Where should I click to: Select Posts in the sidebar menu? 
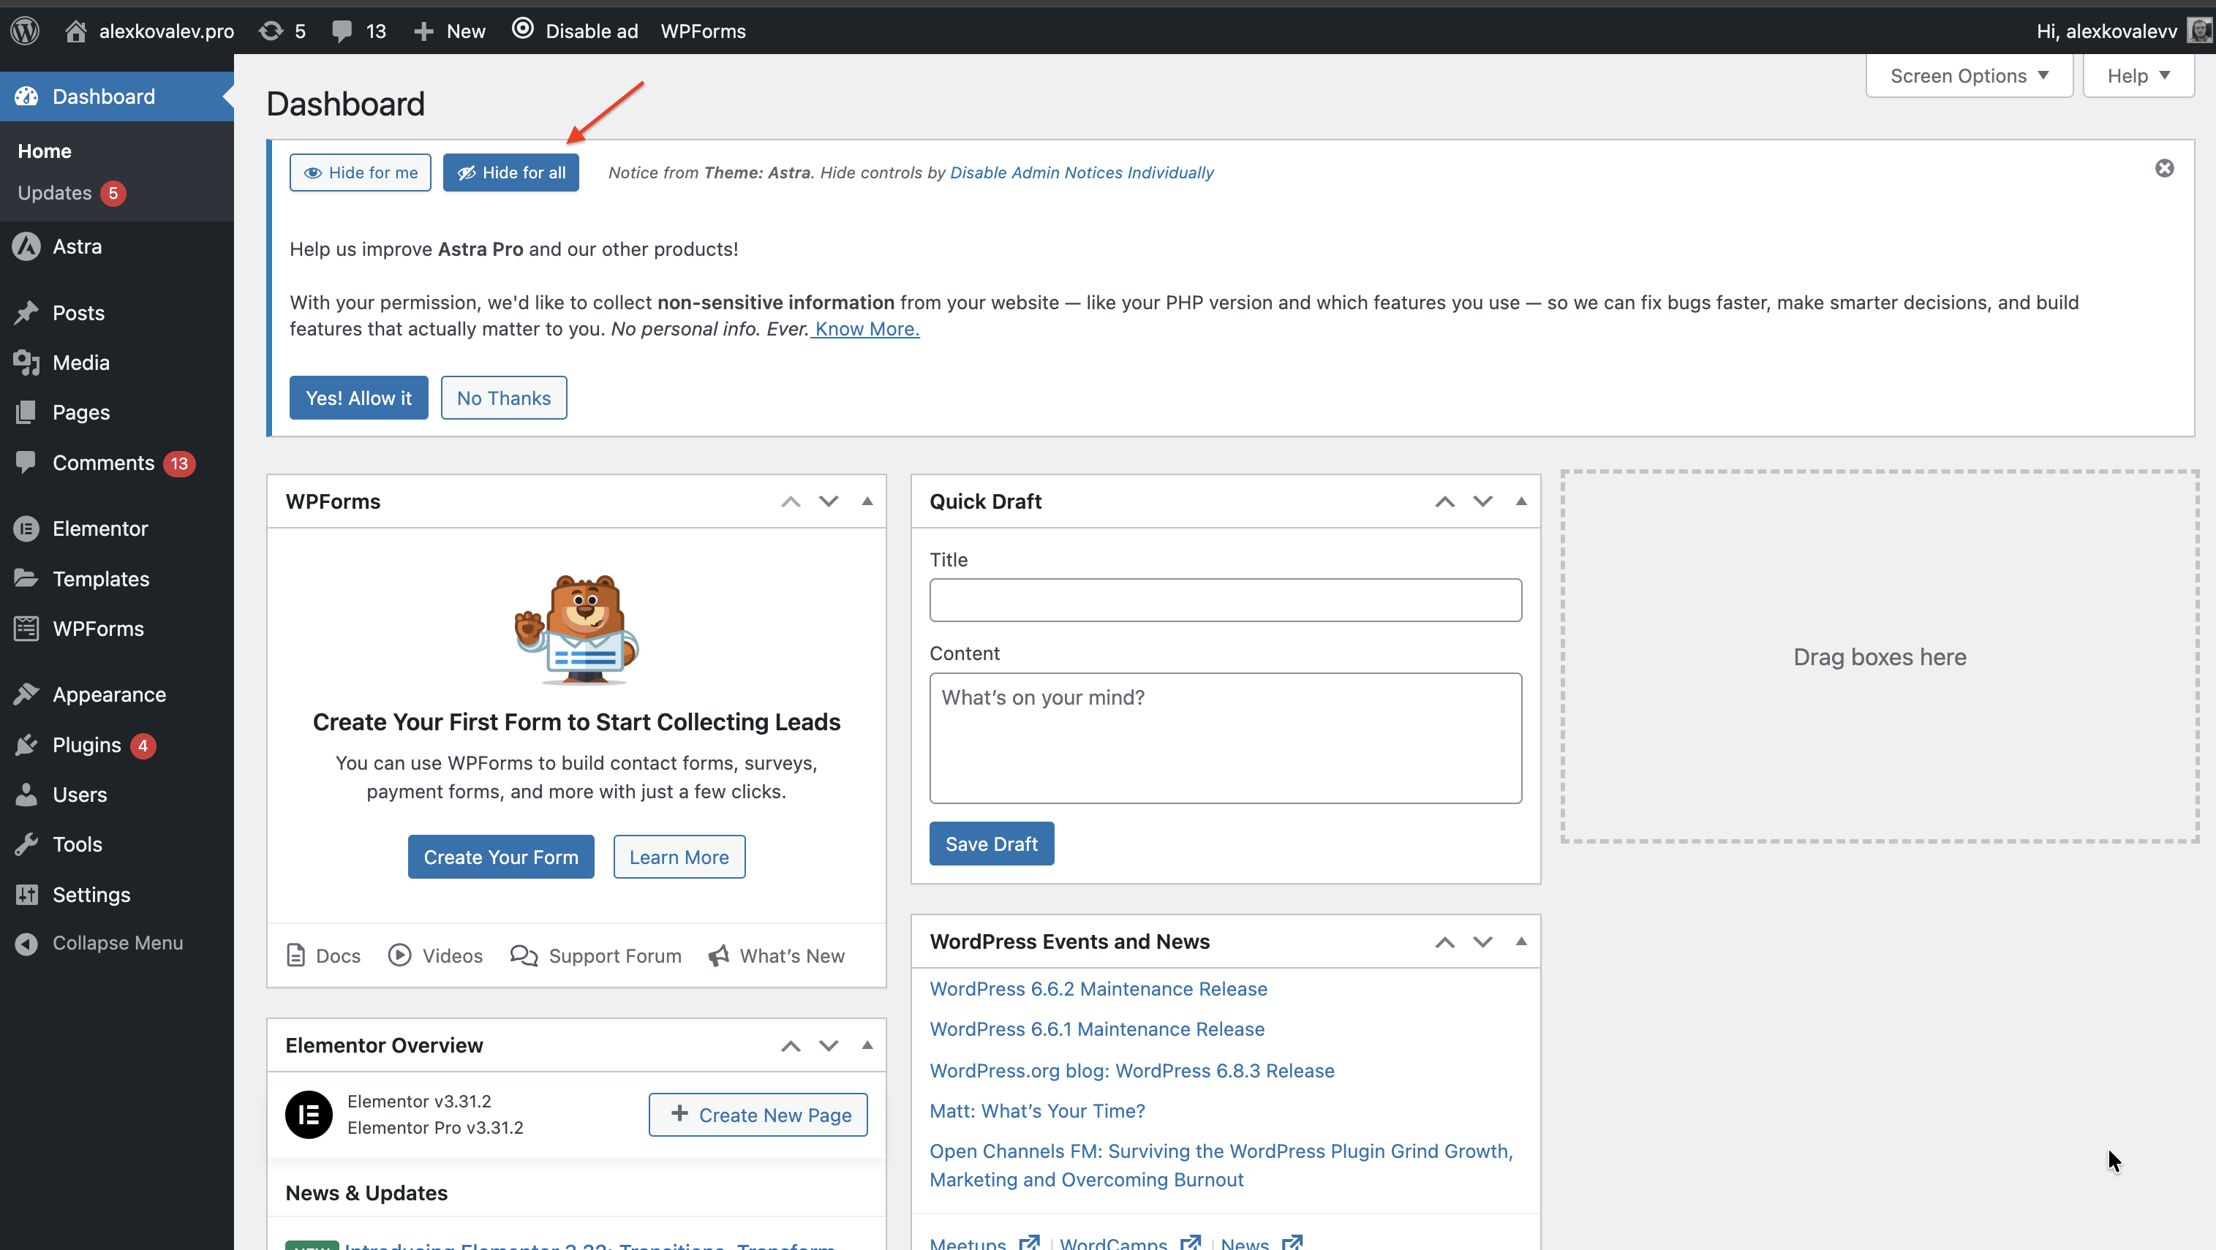pos(78,312)
